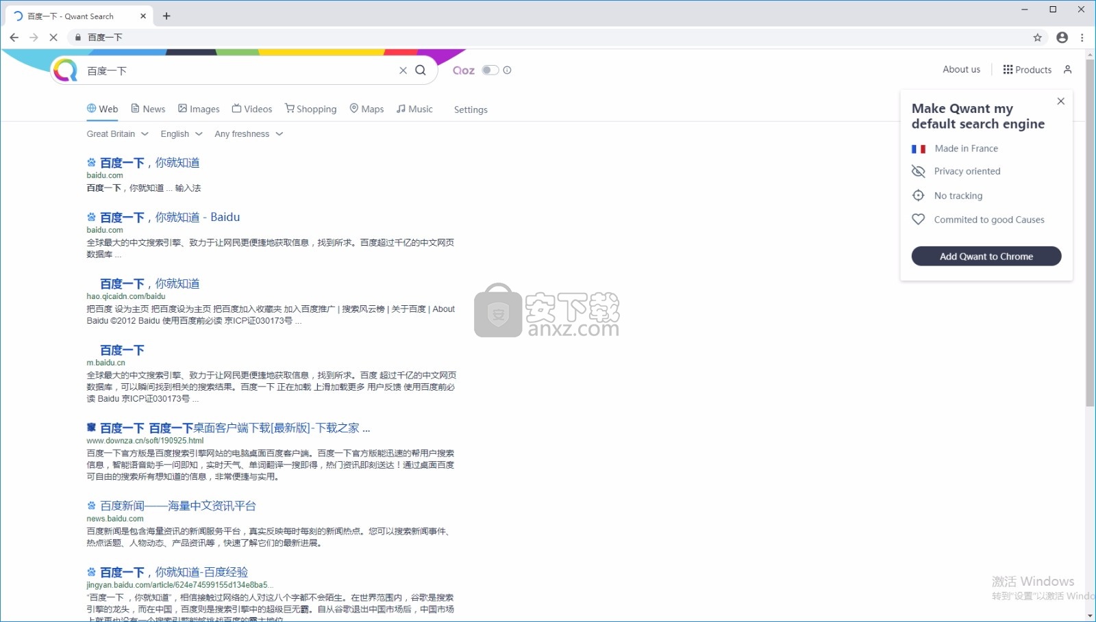Open the Qoz info icon
The image size is (1096, 622).
(x=507, y=70)
